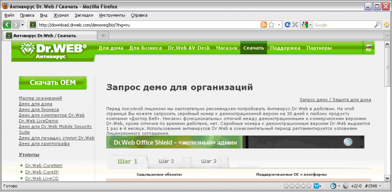Reload the page with the blue arrow
This screenshot has height=192, width=392.
pos(287,25)
